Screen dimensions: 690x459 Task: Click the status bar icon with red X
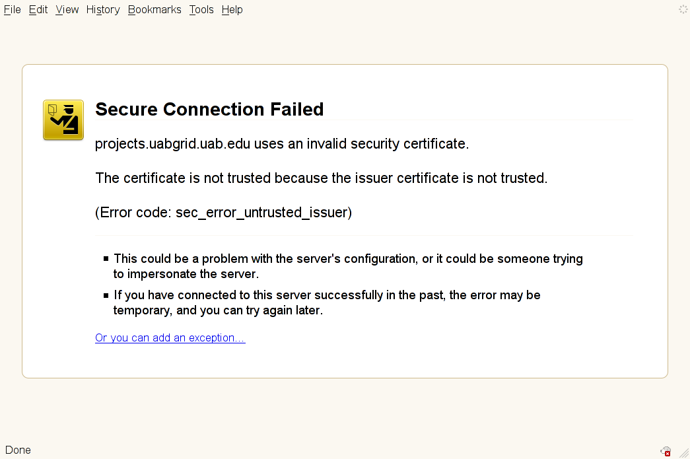(666, 451)
